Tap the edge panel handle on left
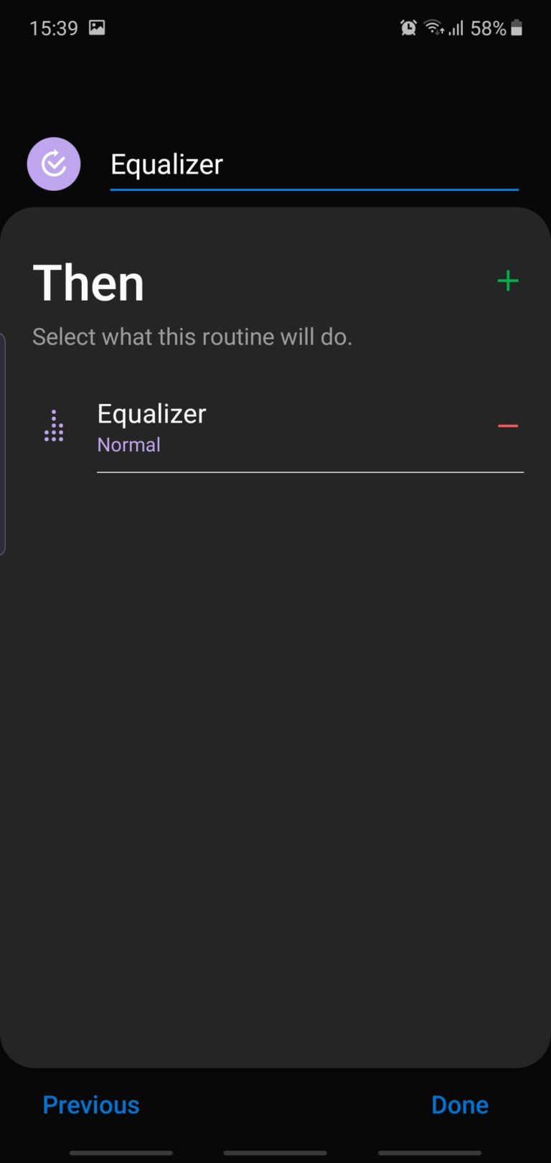The height and width of the screenshot is (1163, 551). click(x=3, y=443)
